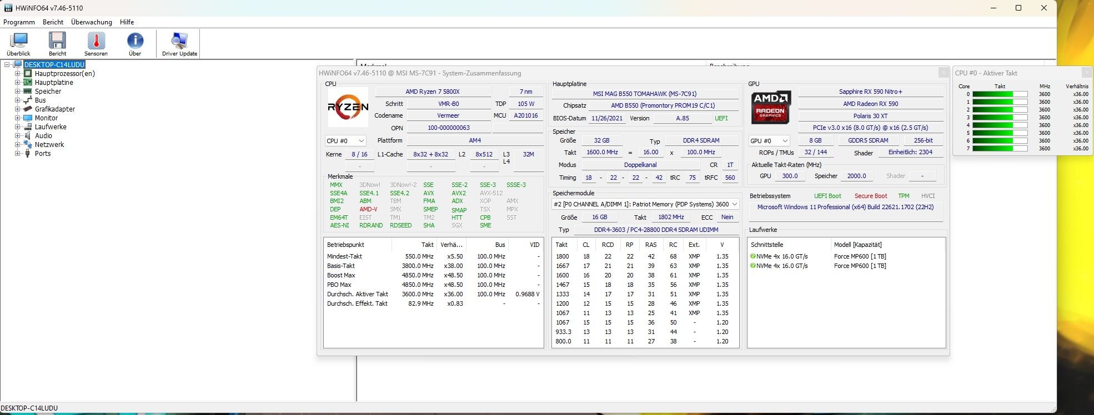Click green status icon of first NVMe drive
Image resolution: width=1094 pixels, height=415 pixels.
(x=753, y=256)
